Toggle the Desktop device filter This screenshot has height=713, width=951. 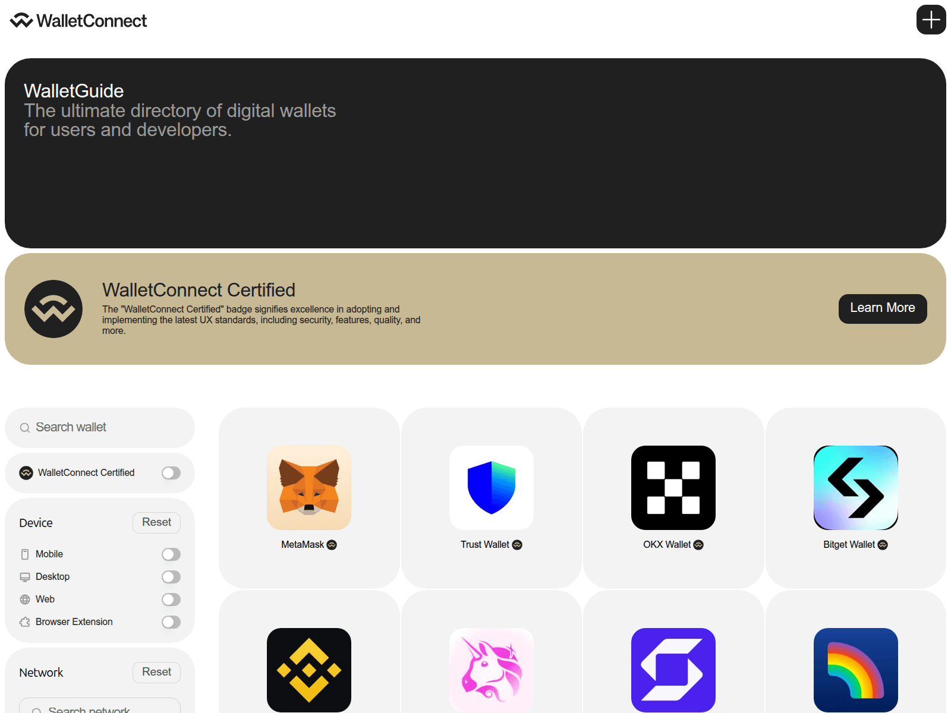pyautogui.click(x=171, y=577)
